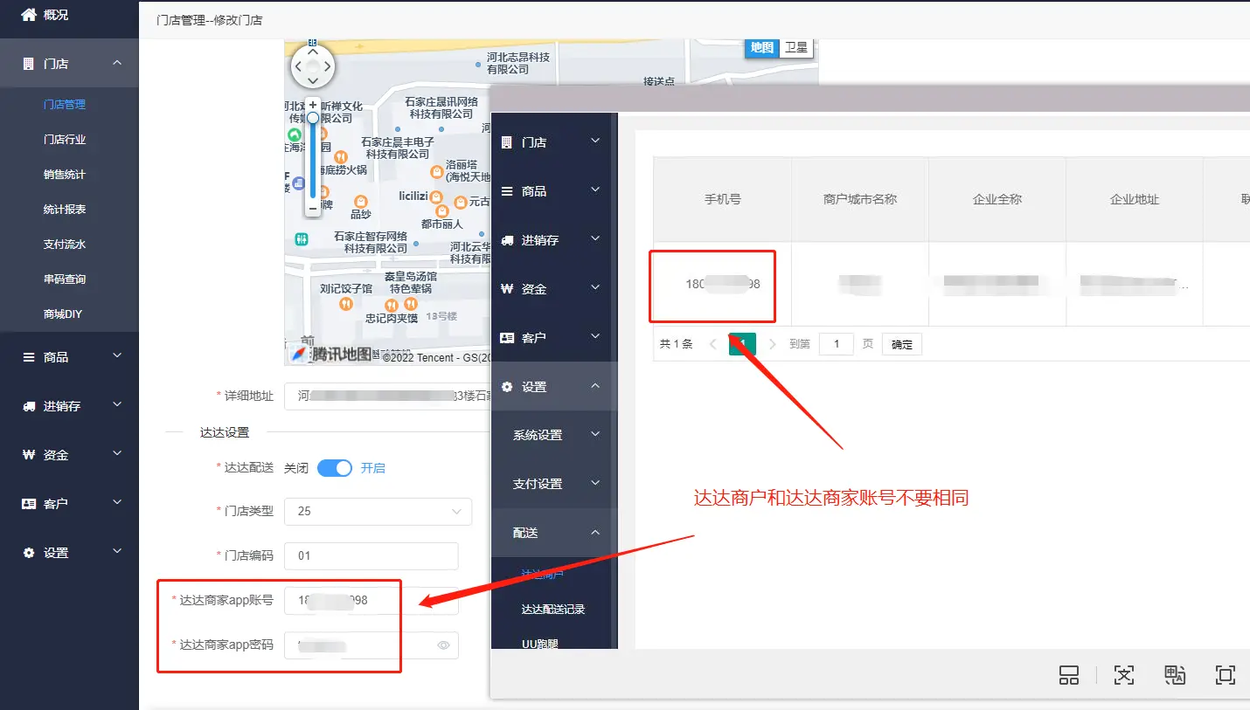Click the 设置 gear icon in the sidebar

pos(27,552)
